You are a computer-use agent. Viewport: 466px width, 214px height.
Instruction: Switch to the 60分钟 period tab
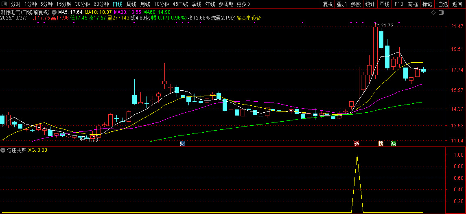tap(101, 4)
